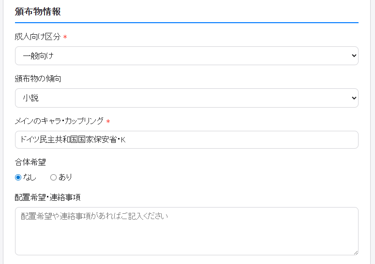Select the あり radio button
This screenshot has height=264, width=375.
pyautogui.click(x=53, y=177)
